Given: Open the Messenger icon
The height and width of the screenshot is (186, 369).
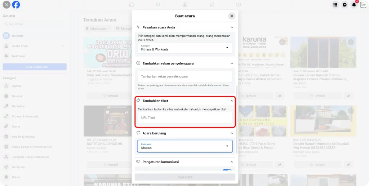Looking at the screenshot, I should click(345, 5).
